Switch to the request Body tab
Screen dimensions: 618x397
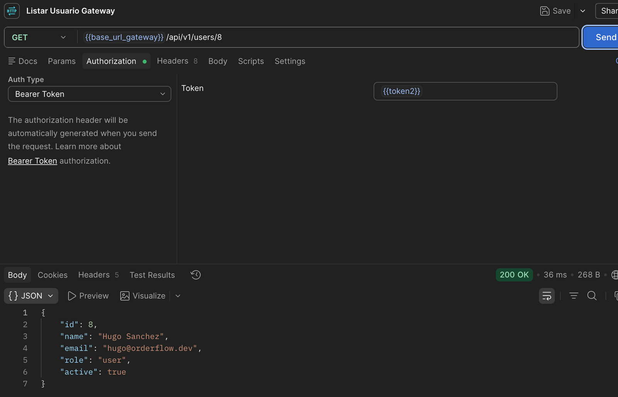[218, 61]
